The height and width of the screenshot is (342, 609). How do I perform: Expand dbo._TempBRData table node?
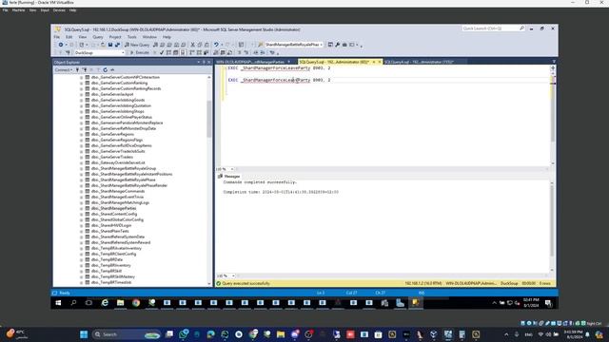coord(82,259)
